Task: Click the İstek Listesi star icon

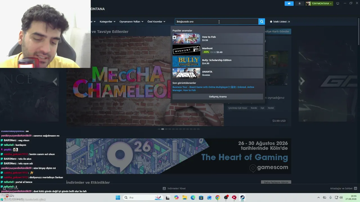Action: 271,22
